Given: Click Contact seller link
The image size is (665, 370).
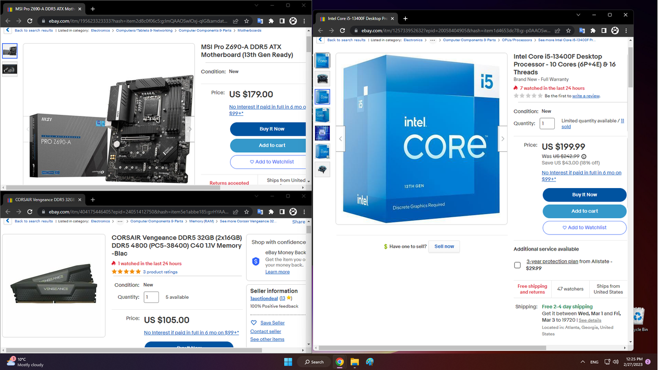Looking at the screenshot, I should [265, 332].
